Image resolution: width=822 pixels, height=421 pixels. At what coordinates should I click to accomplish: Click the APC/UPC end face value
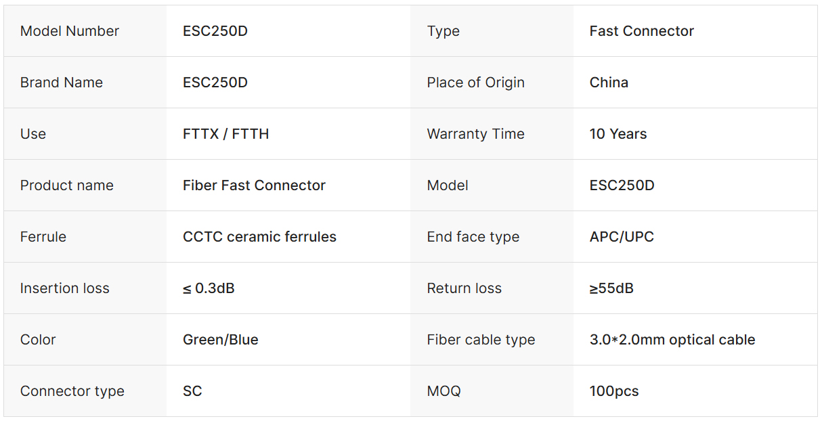622,237
